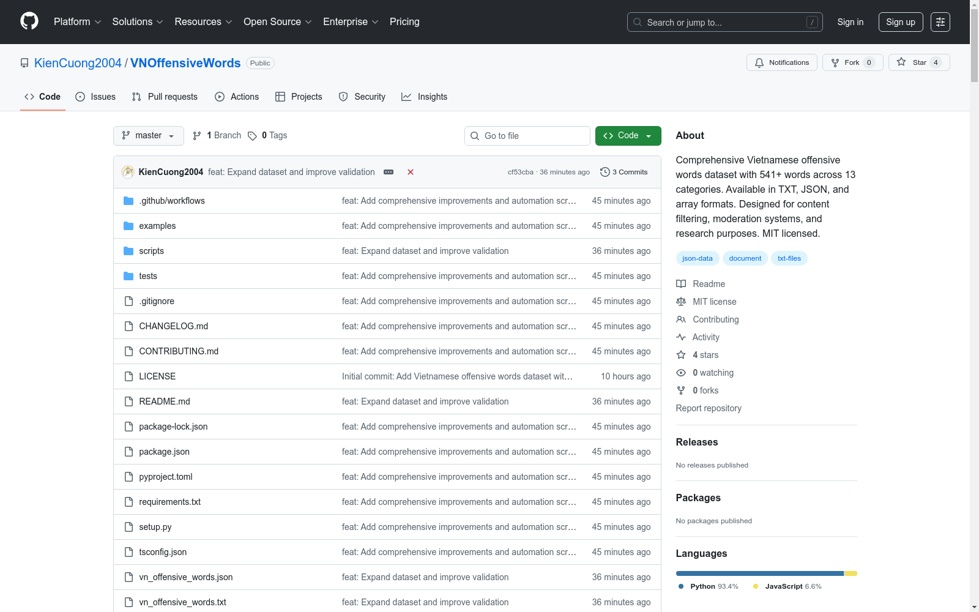Viewport: 979px width, 612px height.
Task: Click the examples folder icon
Action: 128,226
